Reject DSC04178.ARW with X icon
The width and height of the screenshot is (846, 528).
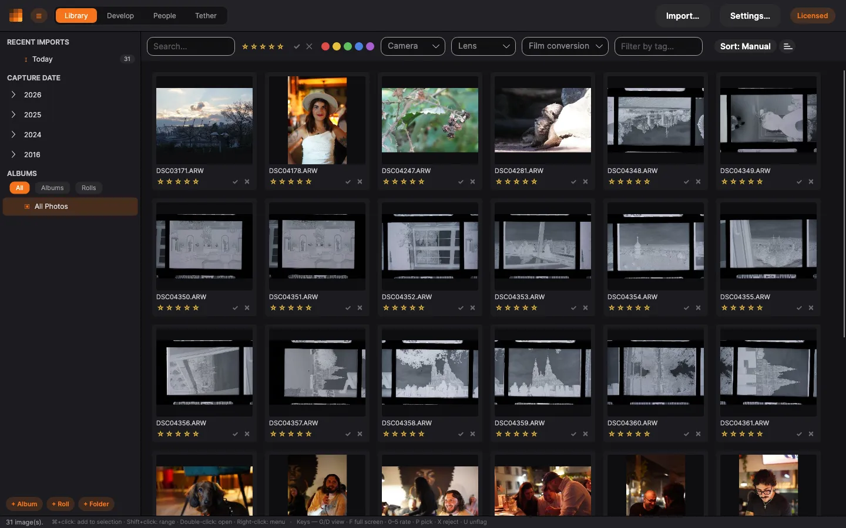360,182
